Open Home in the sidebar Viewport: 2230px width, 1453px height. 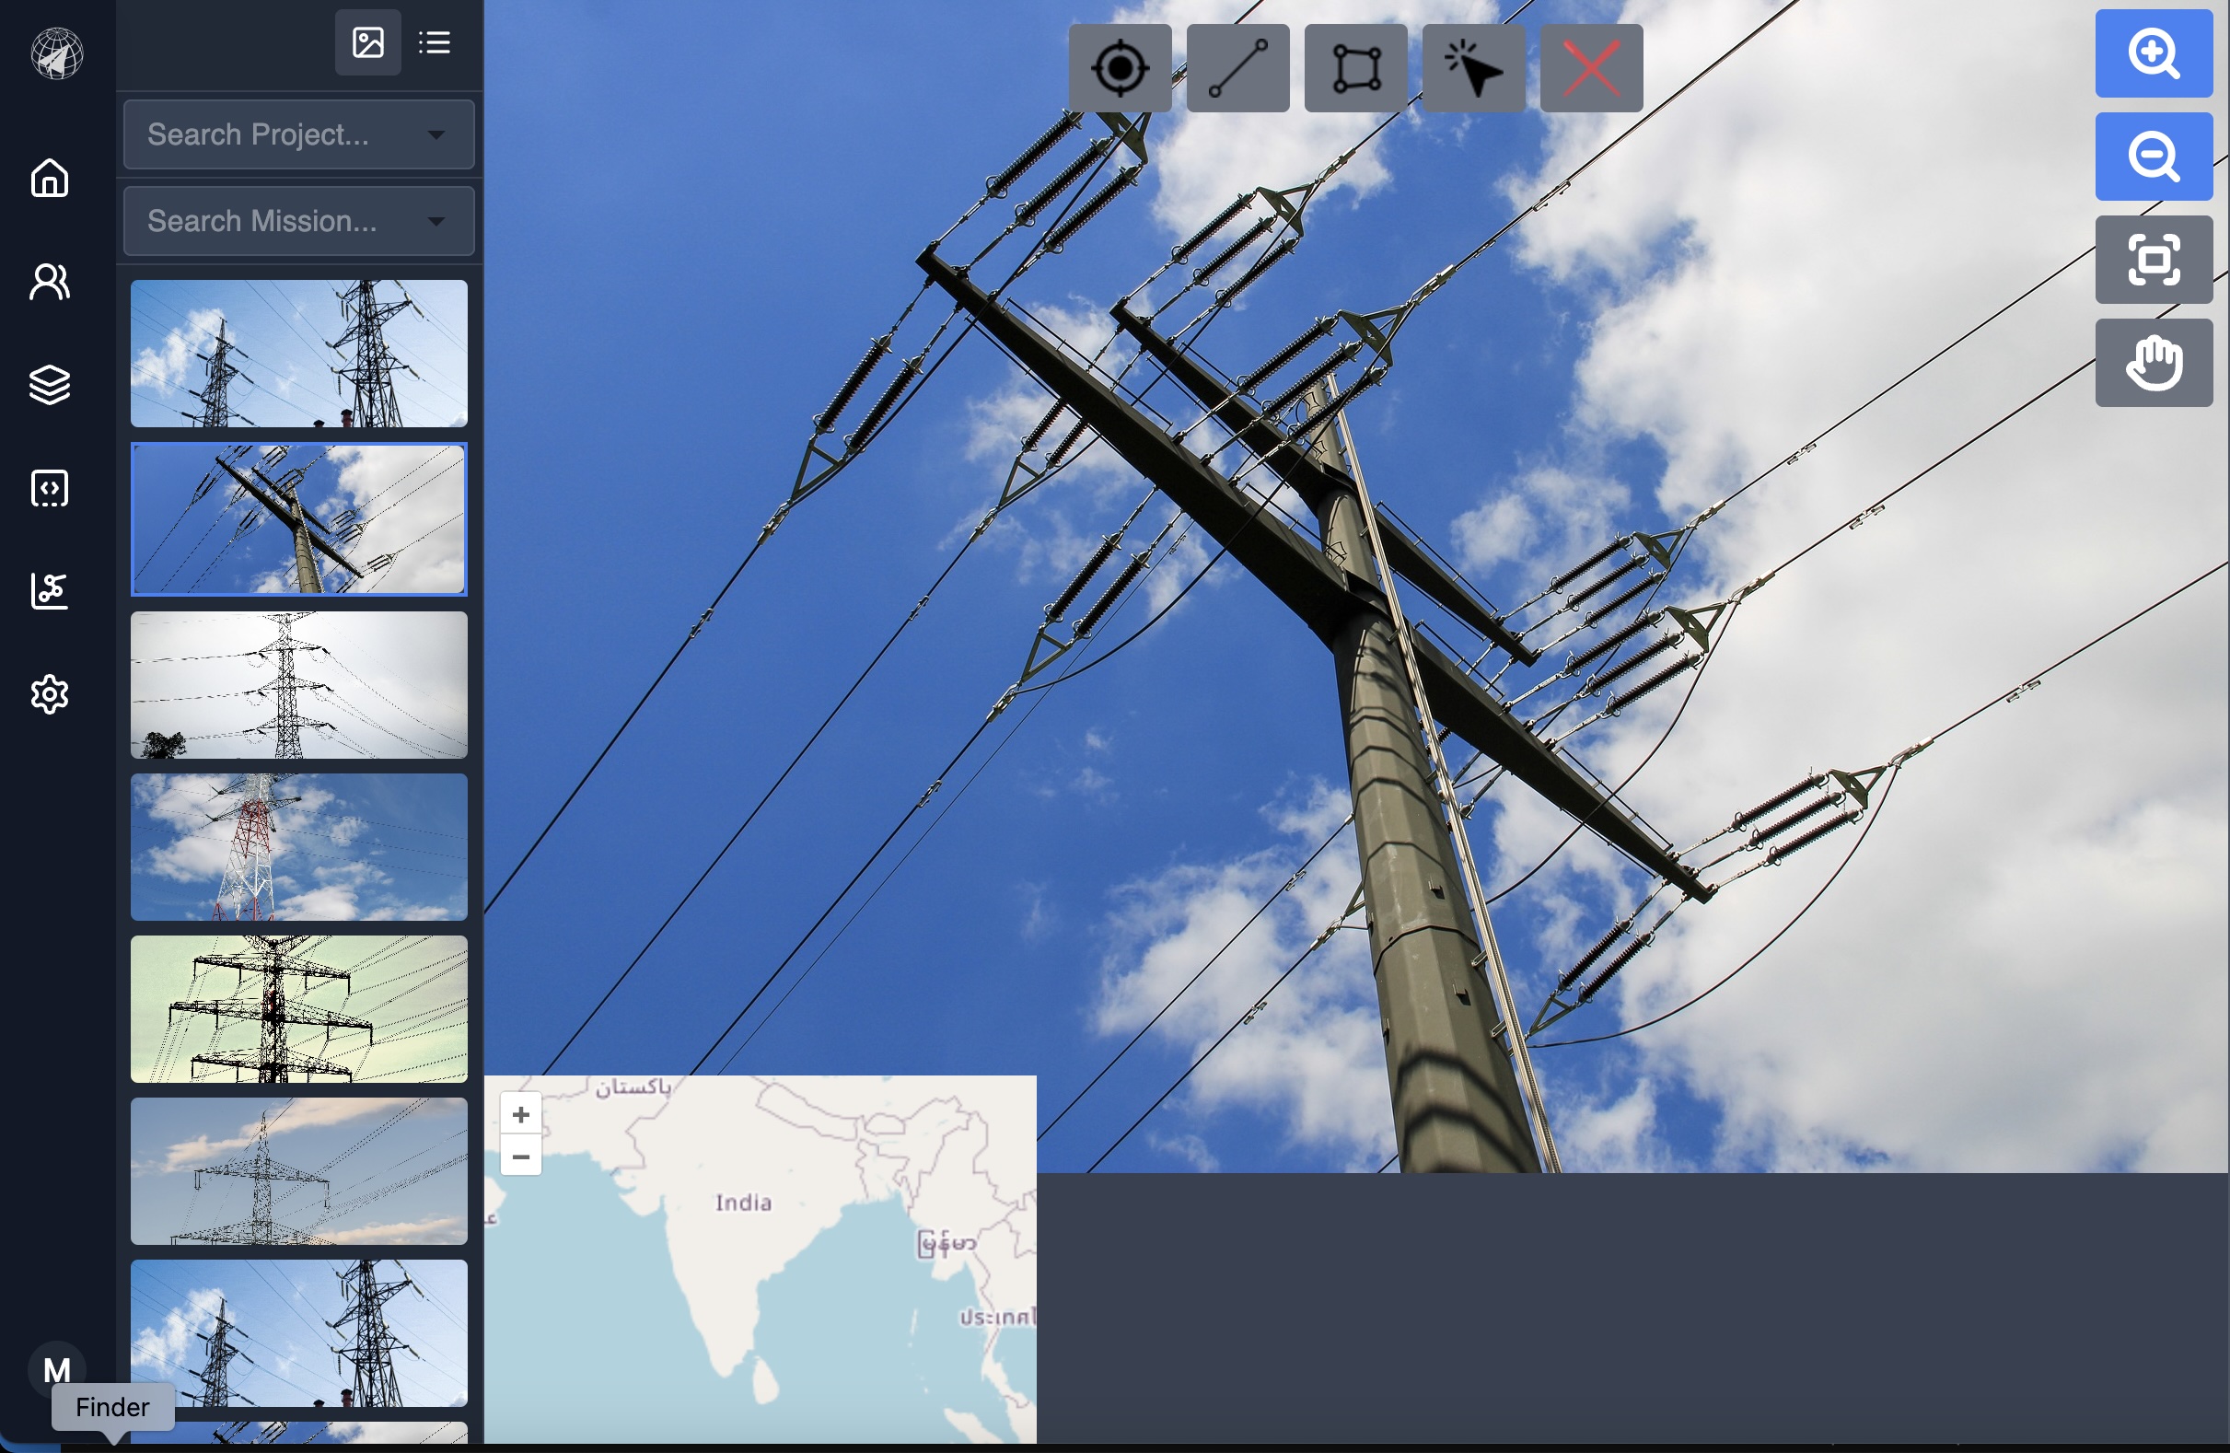coord(50,178)
